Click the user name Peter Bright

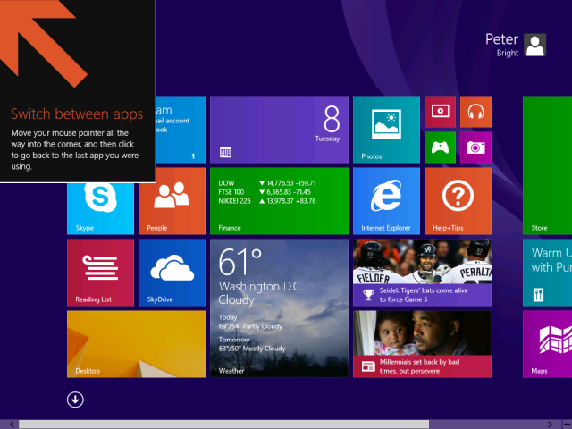tap(502, 45)
